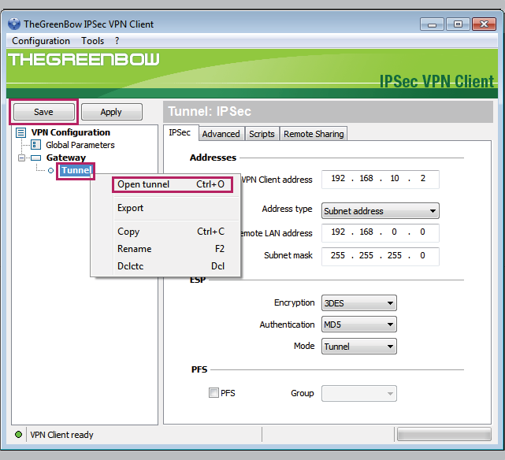Screen dimensions: 505x460
Task: Open the Tools menu
Action: tap(92, 41)
